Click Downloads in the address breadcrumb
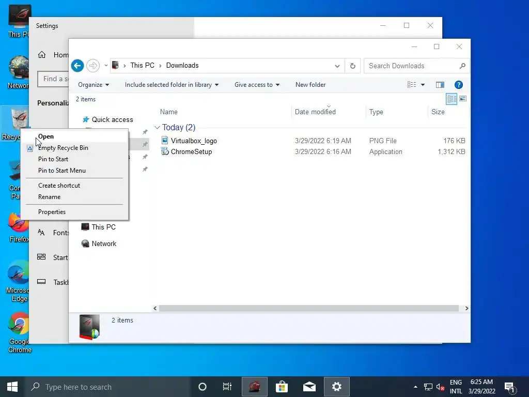The image size is (529, 397). pyautogui.click(x=182, y=66)
